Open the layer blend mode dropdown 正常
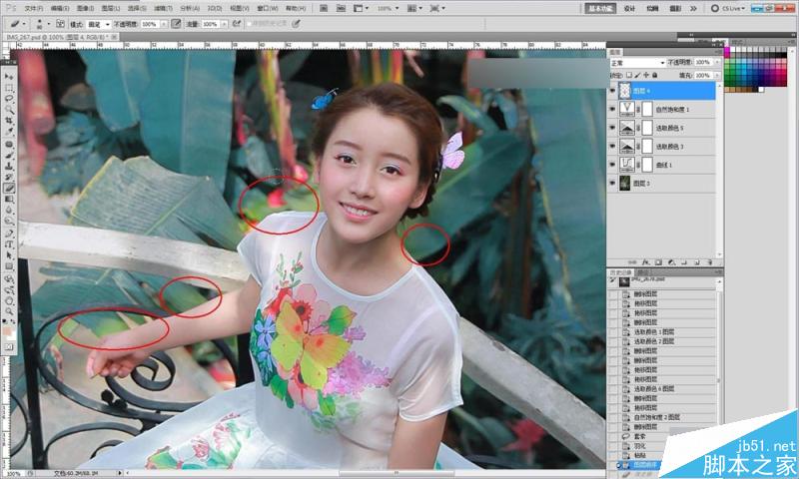 (637, 63)
